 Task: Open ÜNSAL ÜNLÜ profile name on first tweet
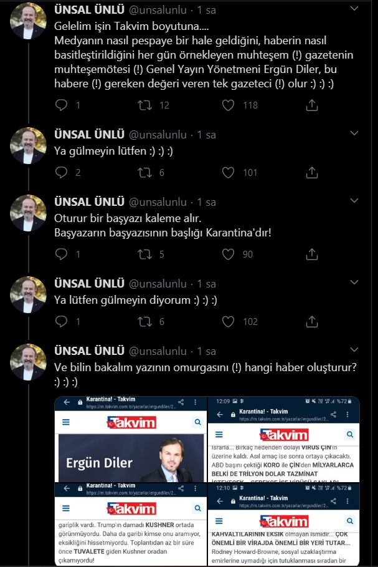[x=90, y=11]
